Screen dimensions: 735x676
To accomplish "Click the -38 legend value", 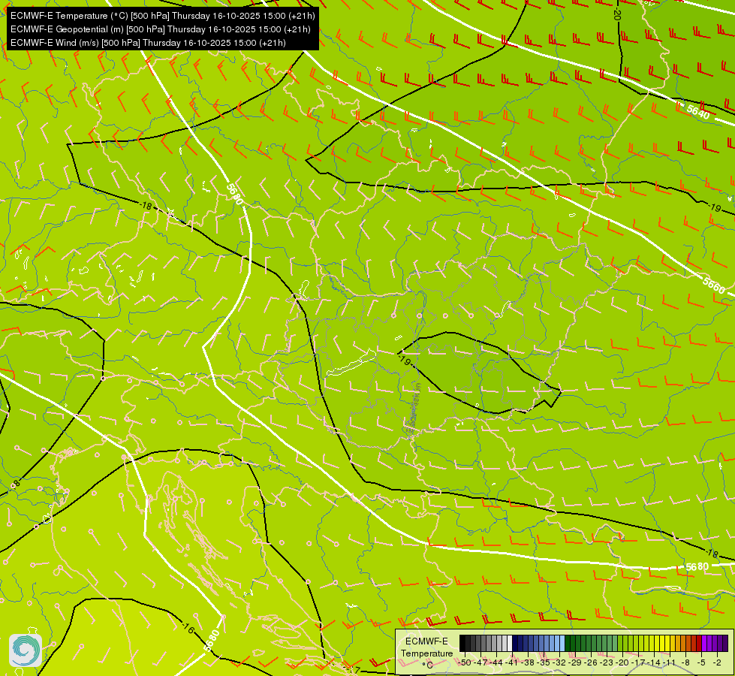I will pyautogui.click(x=529, y=662).
